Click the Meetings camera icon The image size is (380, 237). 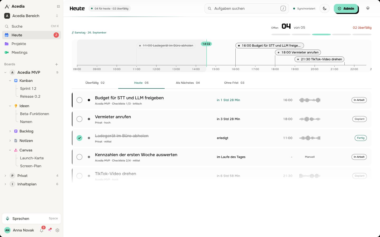[x=7, y=52]
